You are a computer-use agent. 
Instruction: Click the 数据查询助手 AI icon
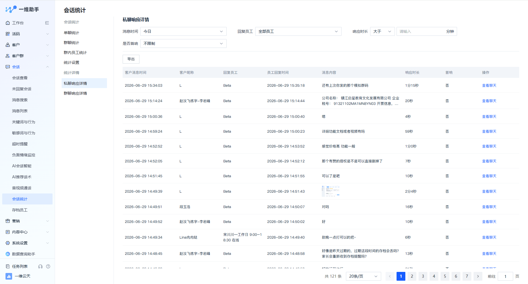[x=8, y=254]
